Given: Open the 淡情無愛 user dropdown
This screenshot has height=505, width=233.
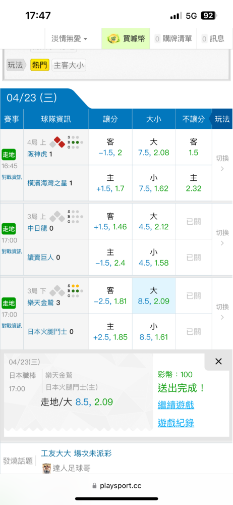Looking at the screenshot, I should click(x=70, y=39).
